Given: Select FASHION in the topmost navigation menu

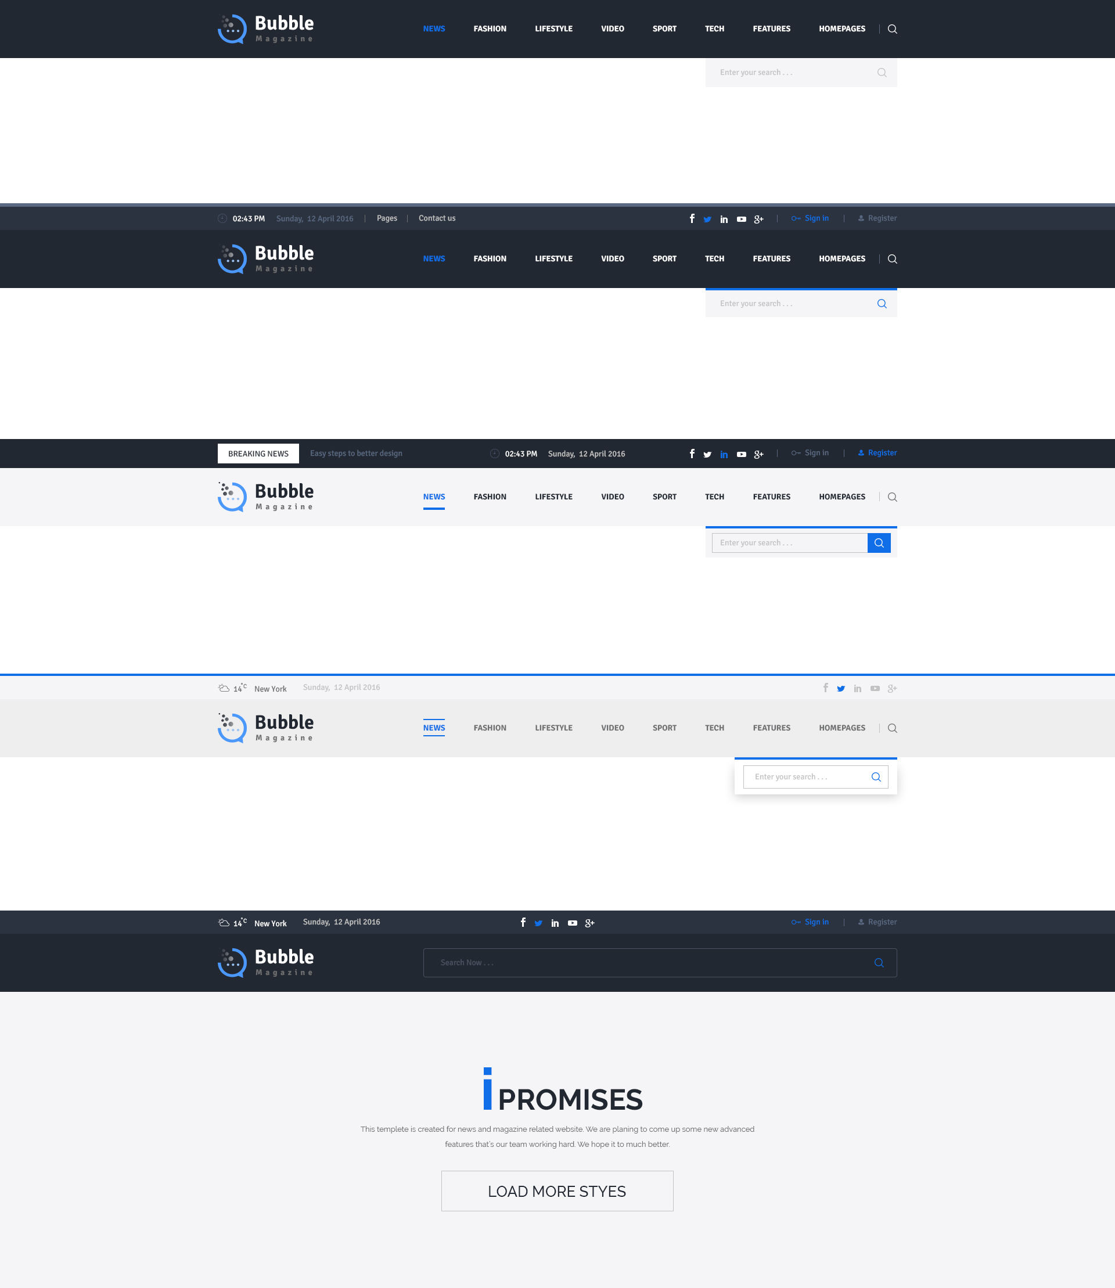Looking at the screenshot, I should (490, 29).
